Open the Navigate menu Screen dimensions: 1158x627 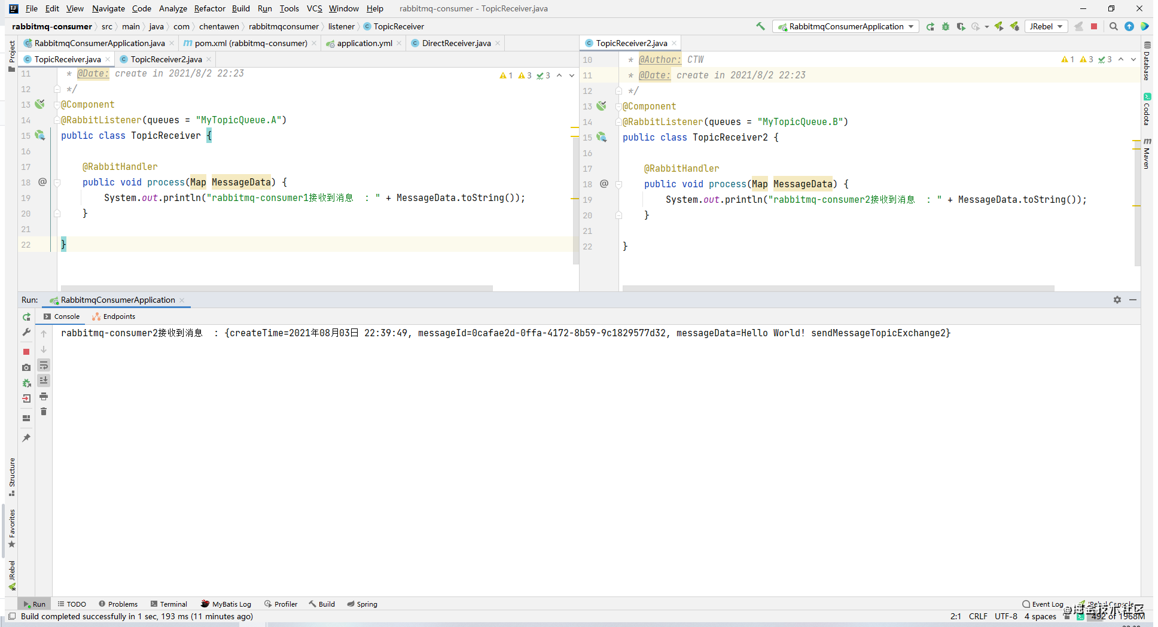(x=108, y=8)
